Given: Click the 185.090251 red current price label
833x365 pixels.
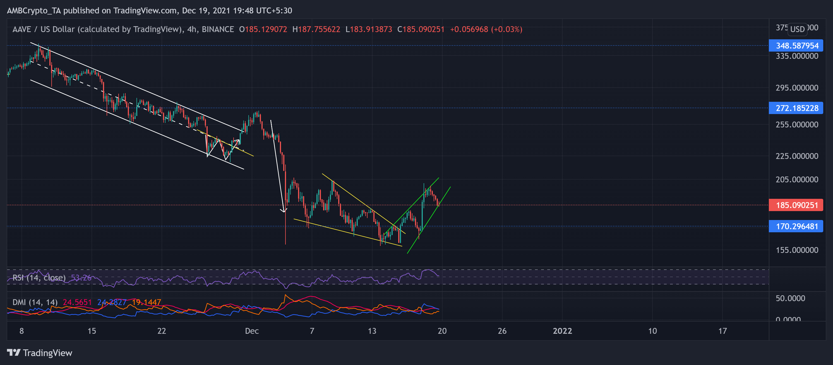Looking at the screenshot, I should pyautogui.click(x=796, y=206).
